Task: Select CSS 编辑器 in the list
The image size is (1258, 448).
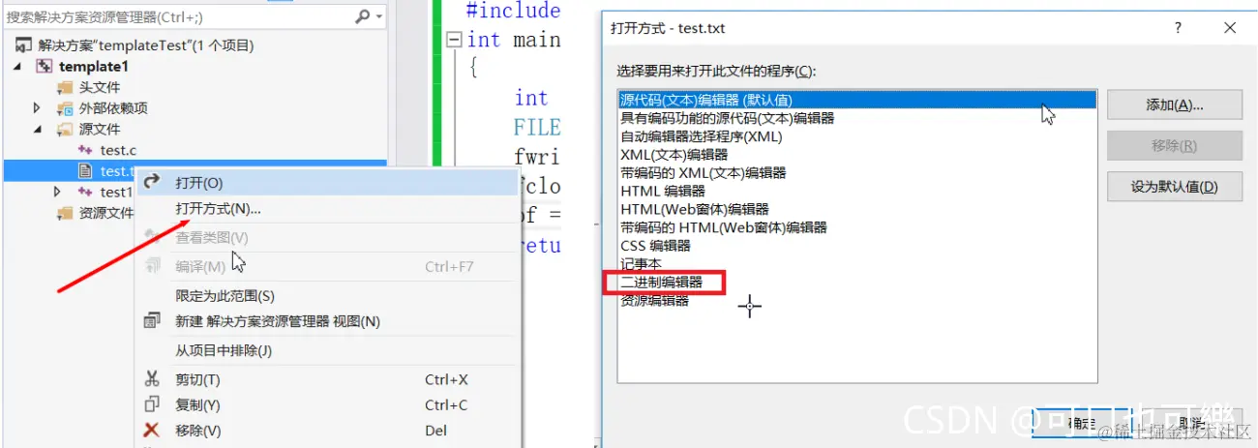Action: 857,246
